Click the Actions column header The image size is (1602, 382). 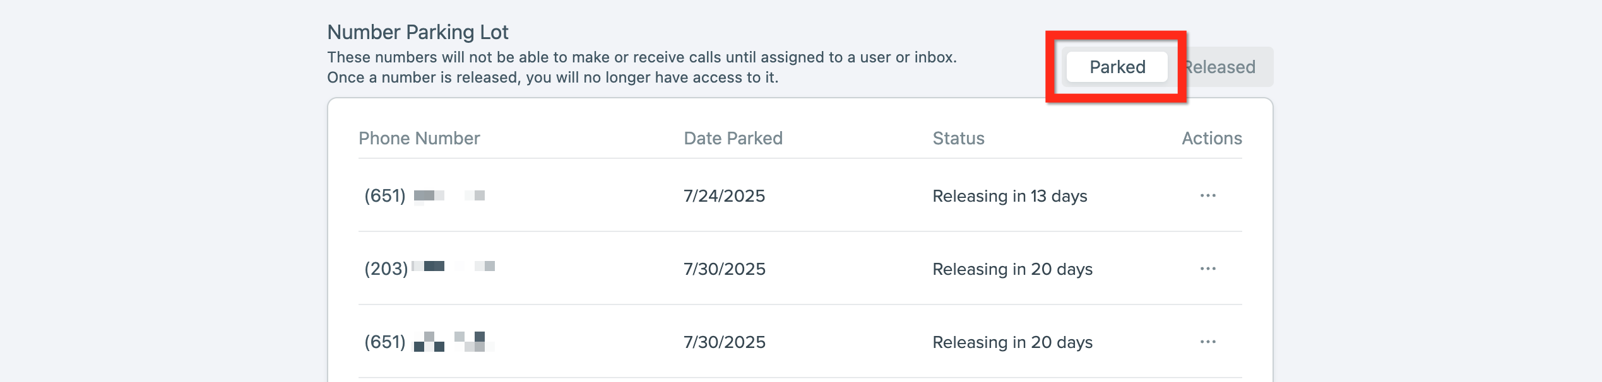click(x=1211, y=138)
